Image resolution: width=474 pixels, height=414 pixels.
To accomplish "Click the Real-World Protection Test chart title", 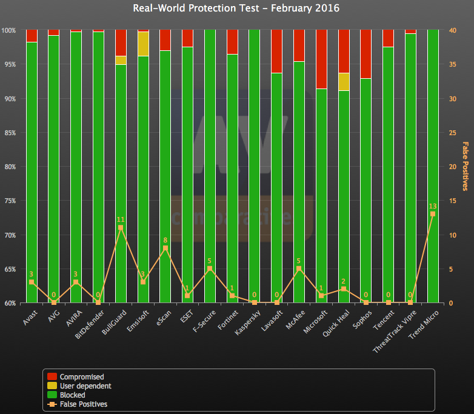I will click(236, 8).
